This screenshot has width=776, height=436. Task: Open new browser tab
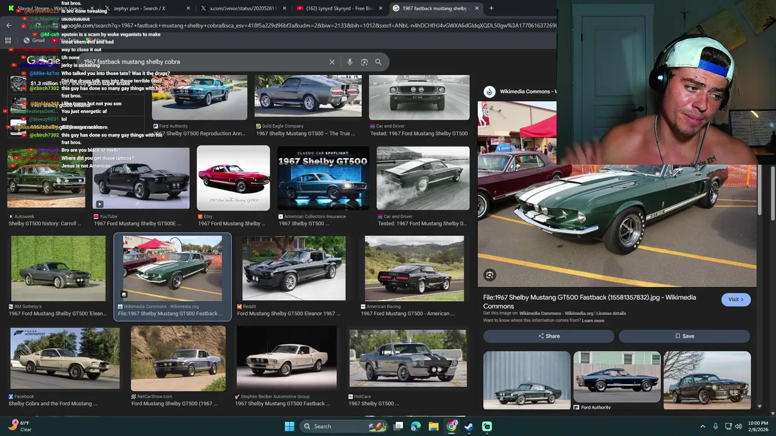(491, 8)
